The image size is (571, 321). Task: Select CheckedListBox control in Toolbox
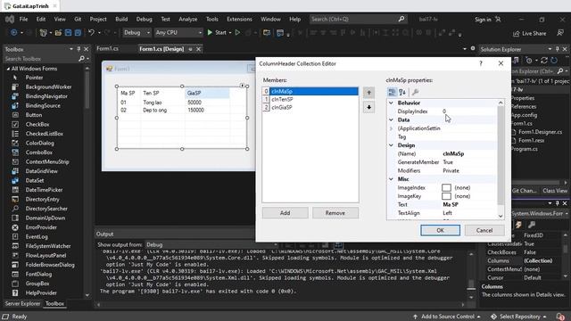pyautogui.click(x=44, y=134)
